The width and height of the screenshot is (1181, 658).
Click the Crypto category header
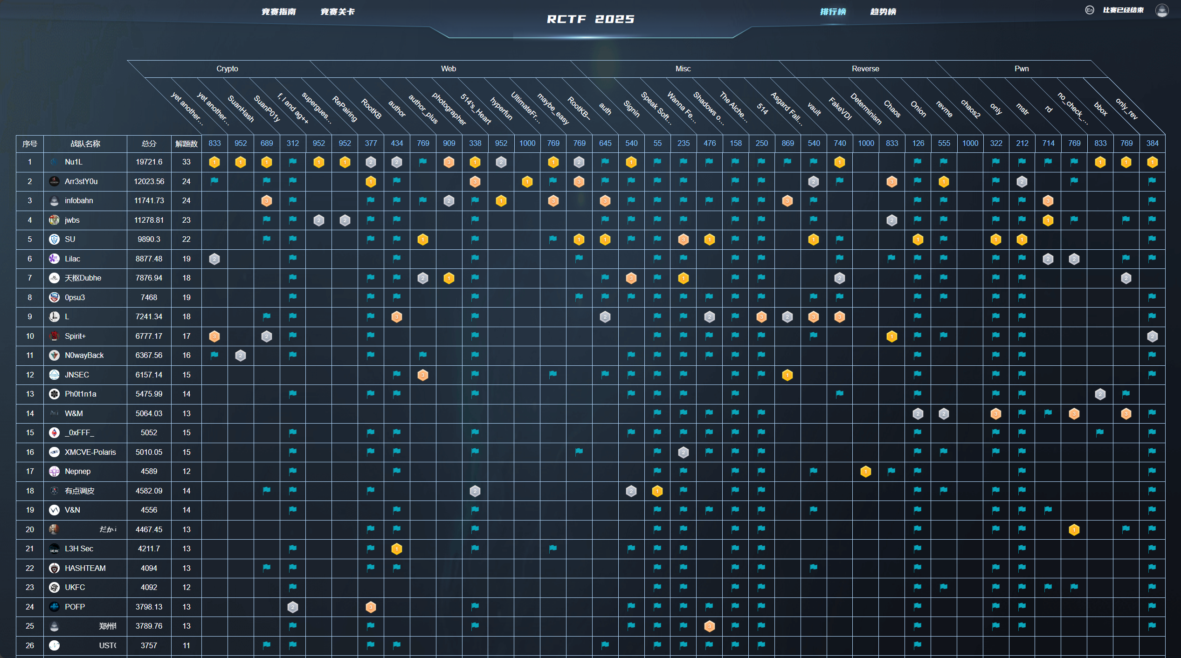point(227,69)
